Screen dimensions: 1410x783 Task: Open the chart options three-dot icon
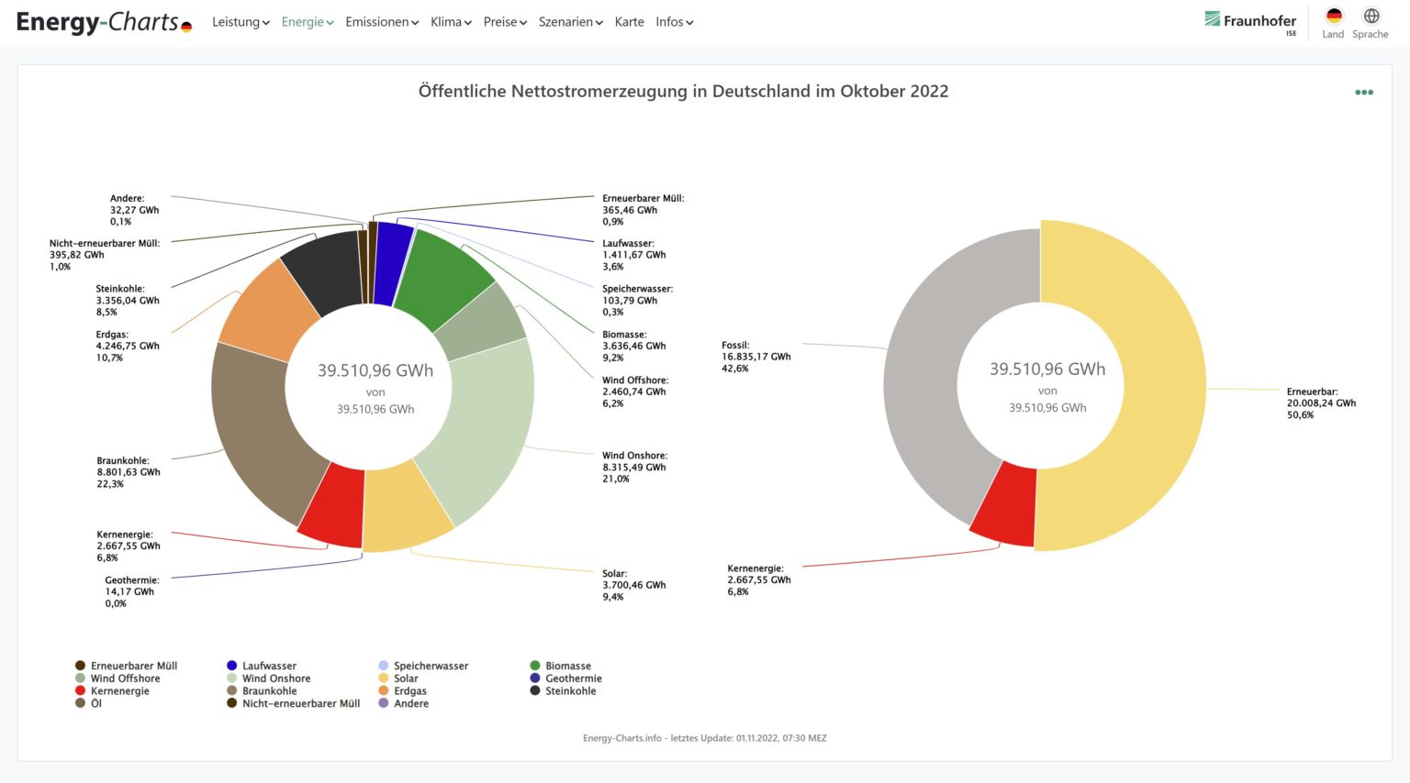[x=1363, y=92]
